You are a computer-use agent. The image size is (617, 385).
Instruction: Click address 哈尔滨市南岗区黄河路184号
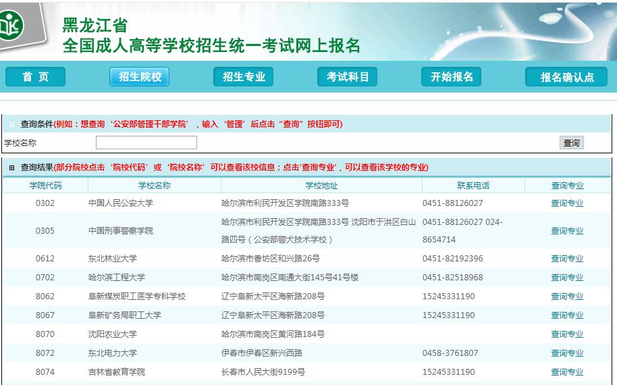[x=273, y=334]
